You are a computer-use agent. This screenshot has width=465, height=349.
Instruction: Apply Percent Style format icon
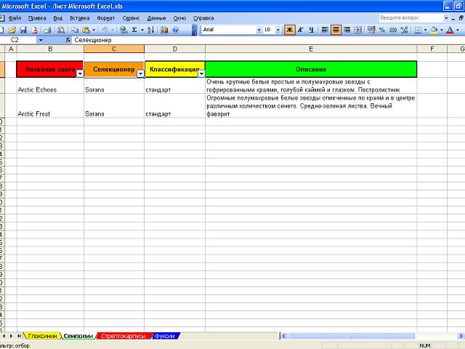point(382,30)
